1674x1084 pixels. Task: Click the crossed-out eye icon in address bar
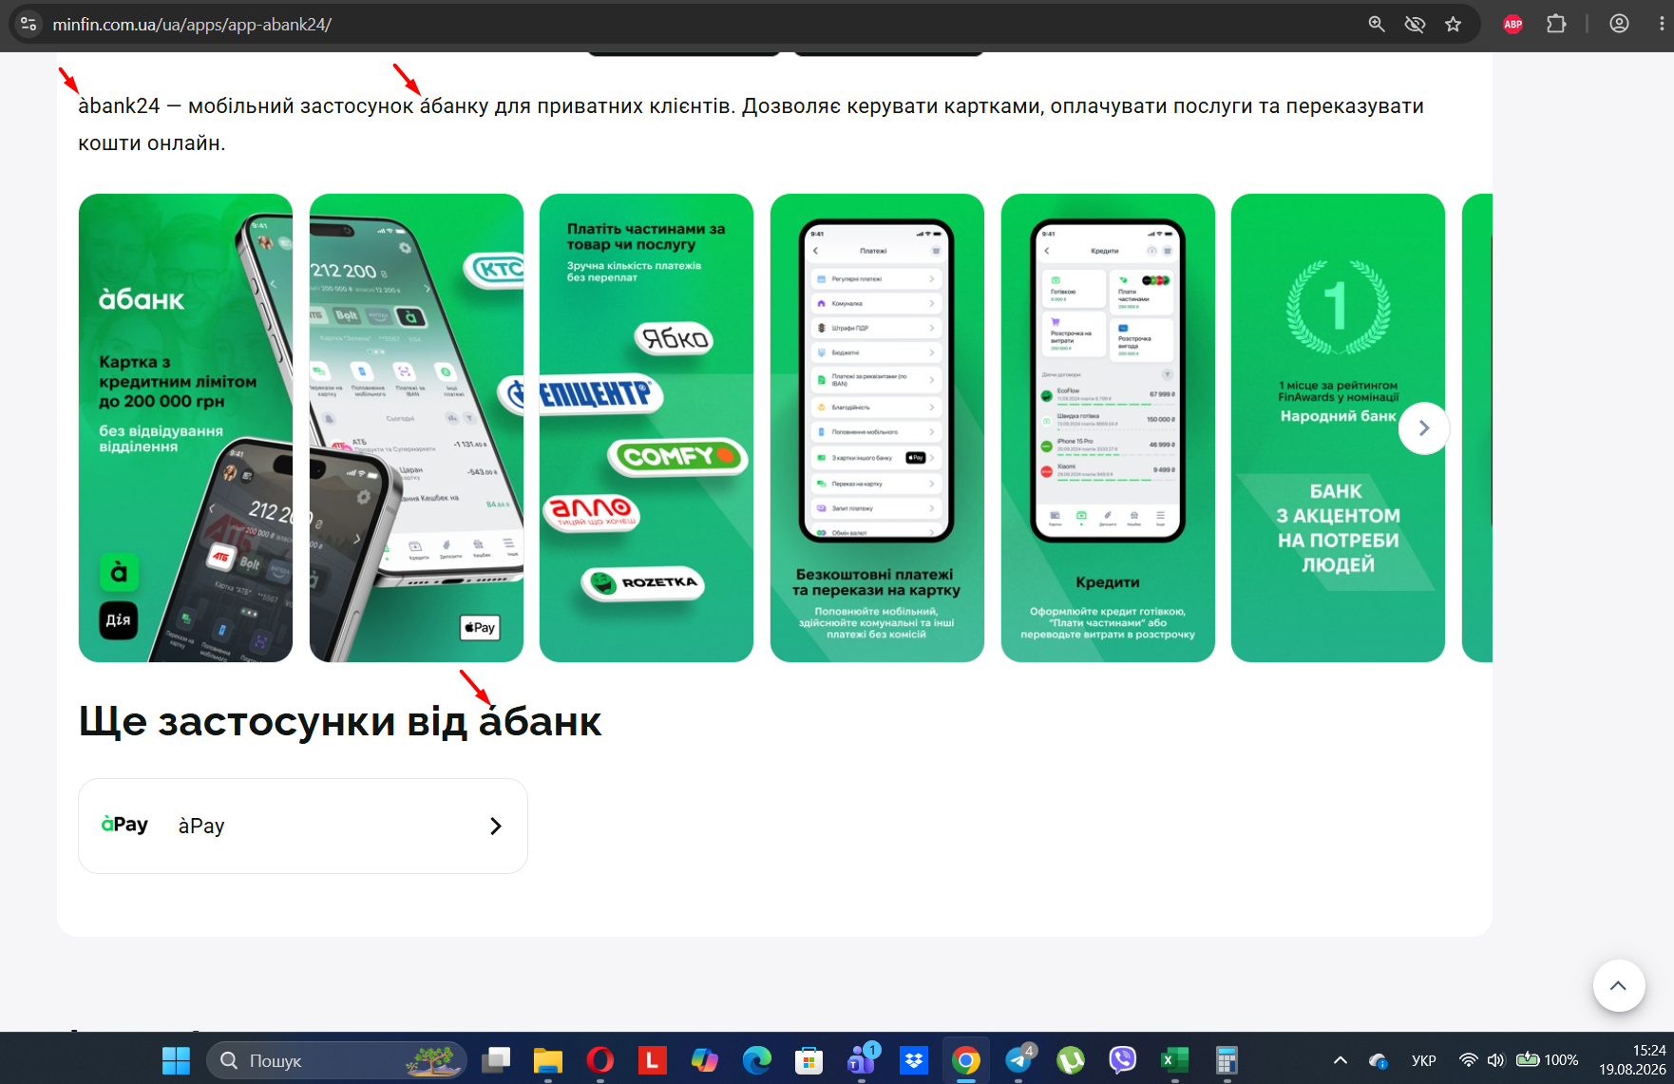[x=1415, y=24]
